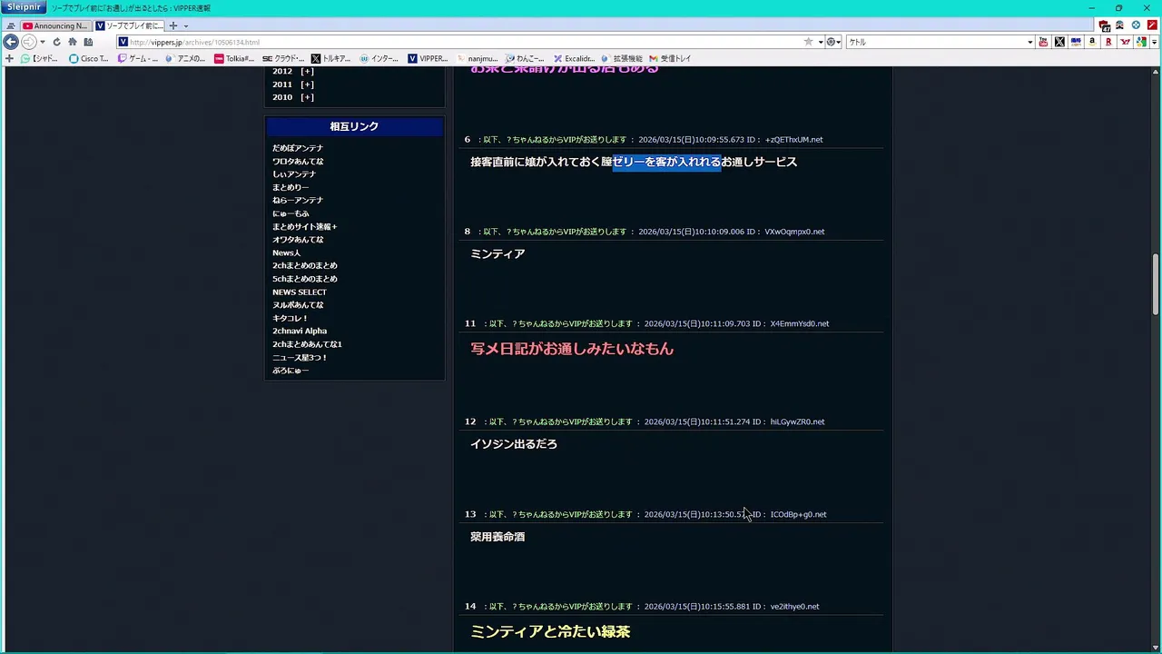This screenshot has height=654, width=1162.
Task: Bookmark this page with the star icon
Action: point(808,42)
